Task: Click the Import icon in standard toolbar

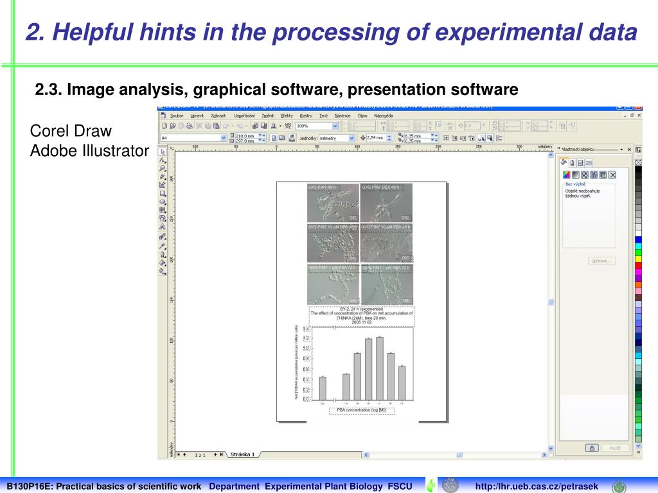Action: [x=255, y=126]
